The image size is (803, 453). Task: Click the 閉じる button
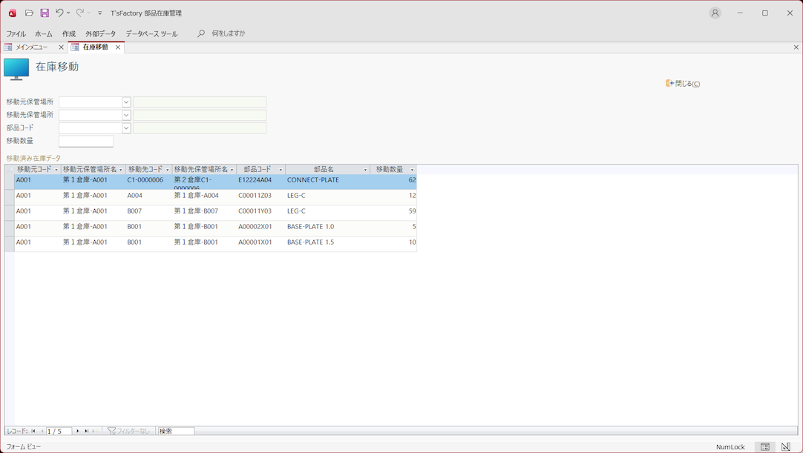click(684, 84)
